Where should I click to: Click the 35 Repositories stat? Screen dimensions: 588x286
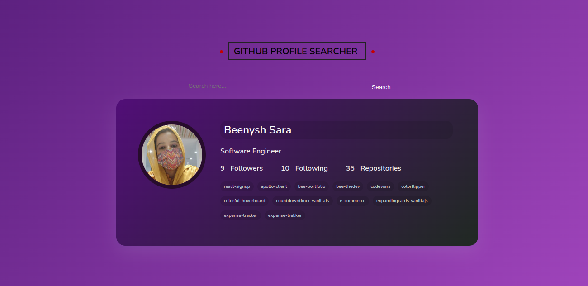click(374, 168)
